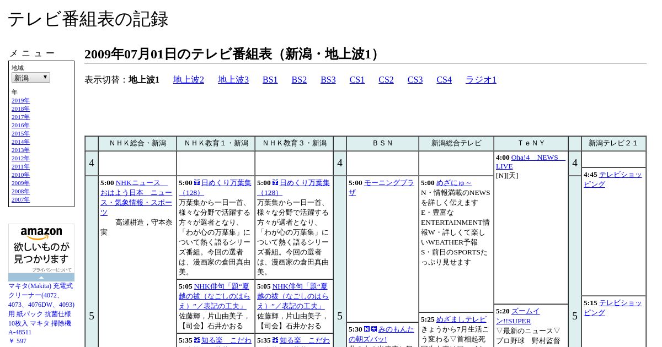Open 知る楽 link under NHK教育3
The height and width of the screenshot is (347, 662).
click(305, 340)
